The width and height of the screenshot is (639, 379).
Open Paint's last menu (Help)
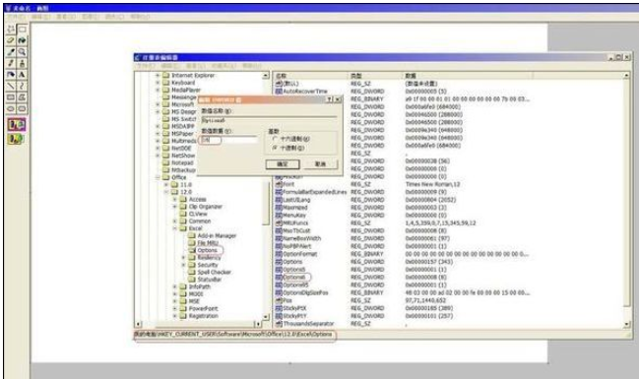coord(140,17)
